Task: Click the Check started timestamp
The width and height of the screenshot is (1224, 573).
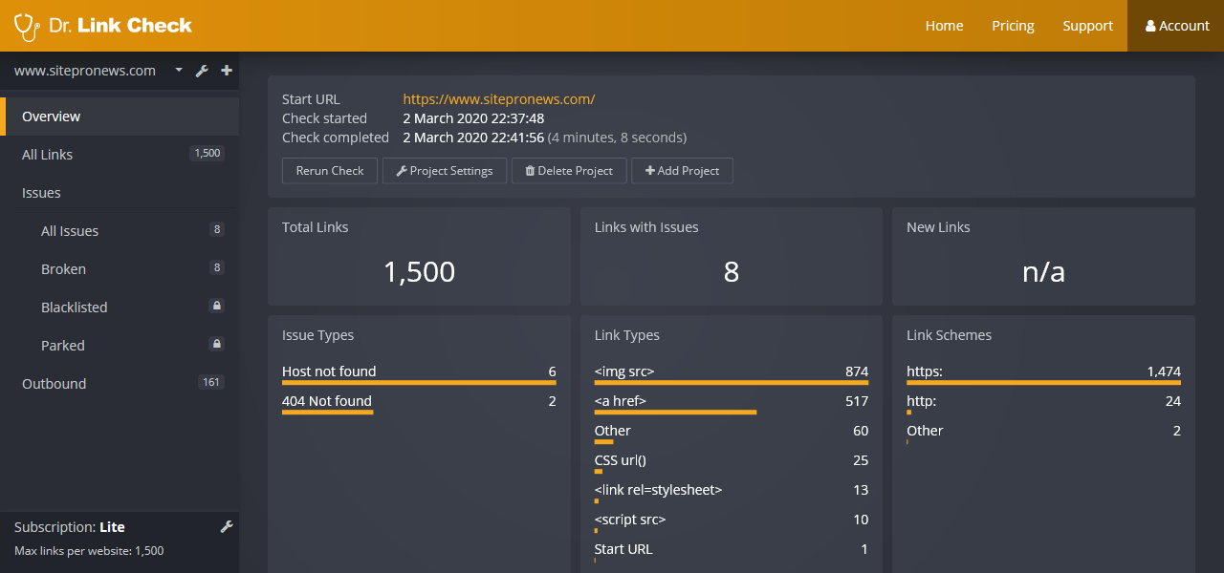Action: coord(473,118)
